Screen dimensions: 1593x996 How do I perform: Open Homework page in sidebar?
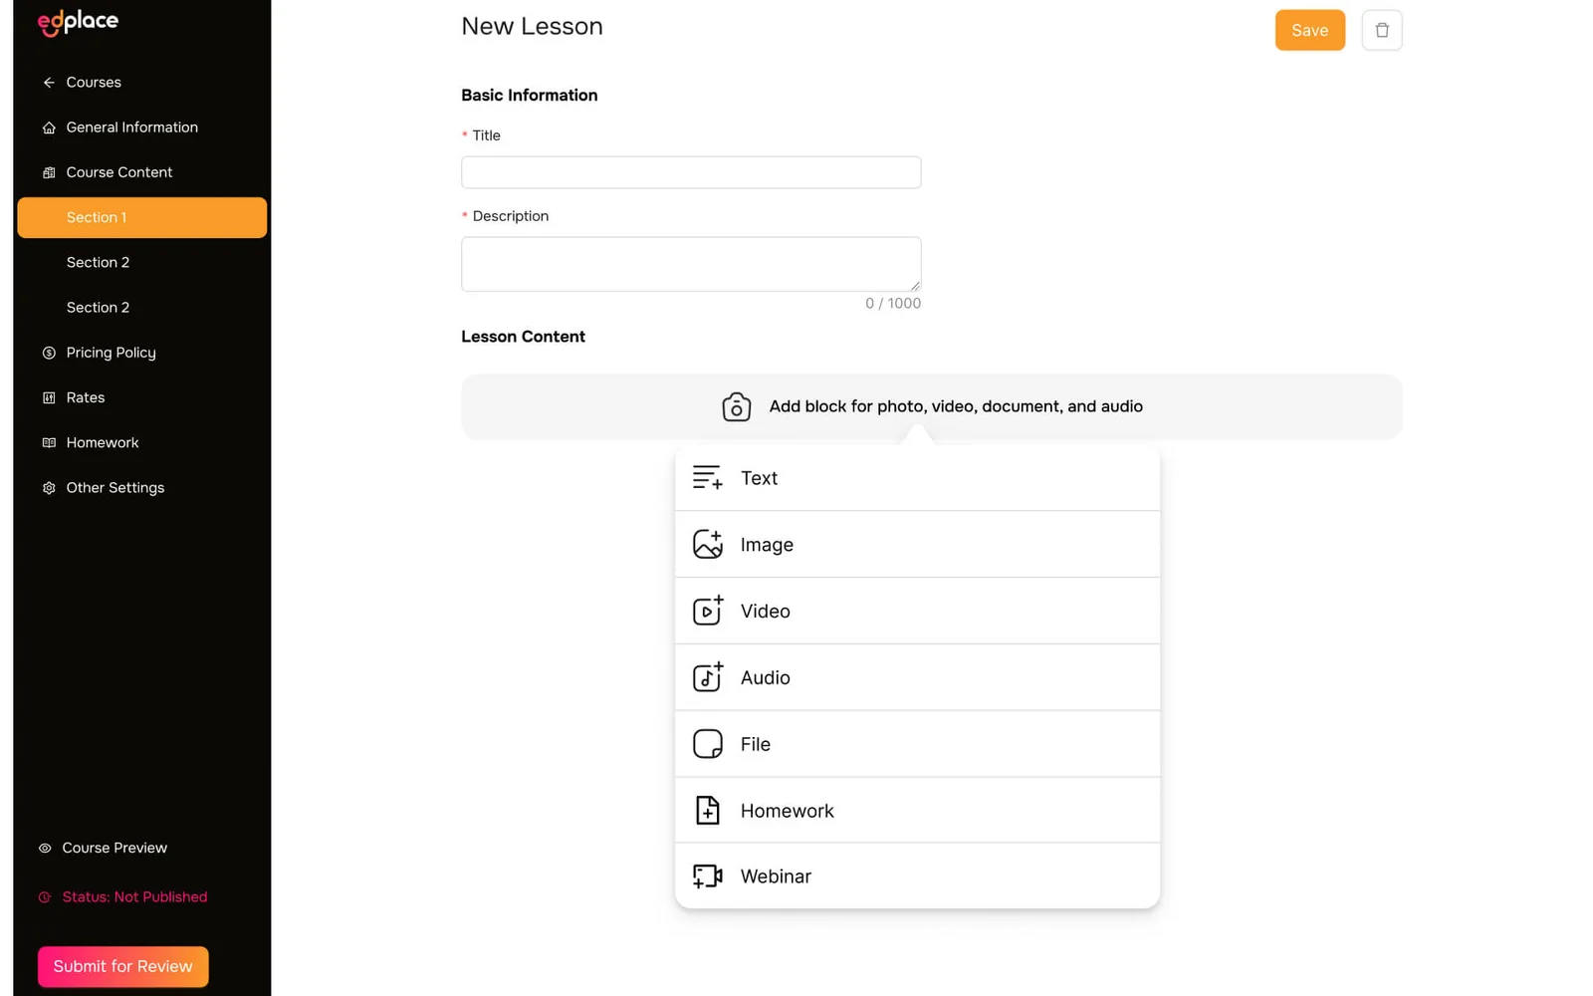(x=103, y=442)
